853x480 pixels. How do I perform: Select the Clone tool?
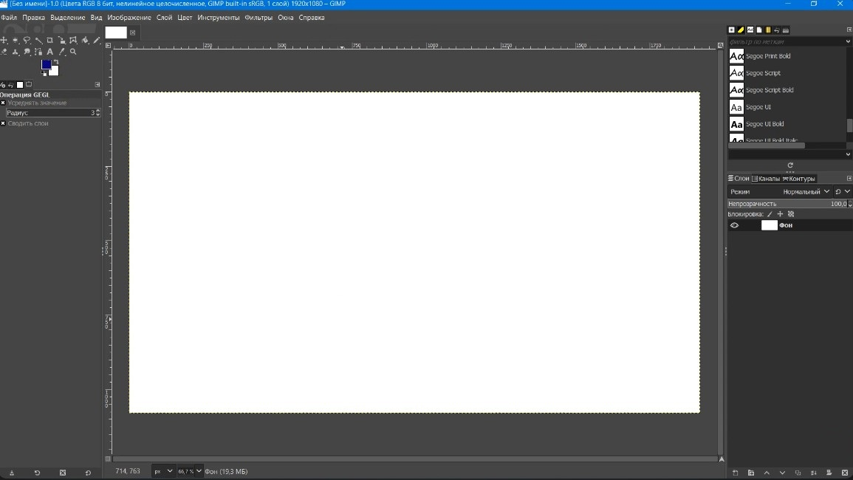(x=16, y=52)
